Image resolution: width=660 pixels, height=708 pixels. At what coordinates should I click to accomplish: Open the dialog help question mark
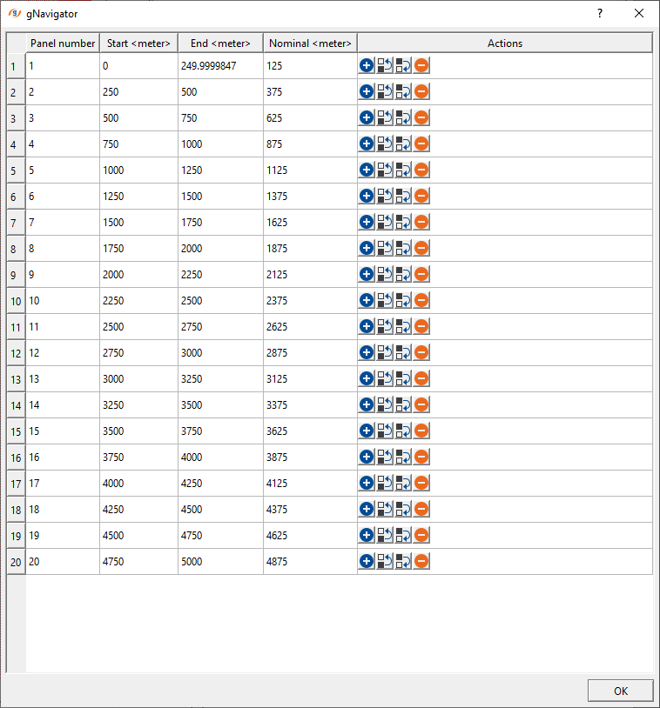[x=599, y=13]
